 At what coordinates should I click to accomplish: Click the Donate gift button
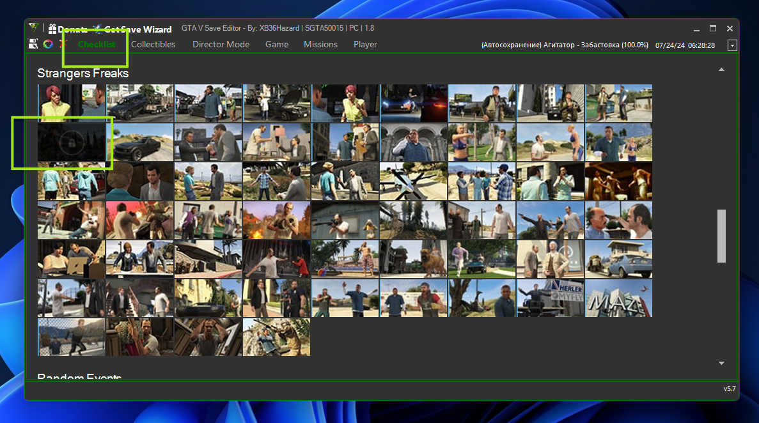(x=68, y=29)
